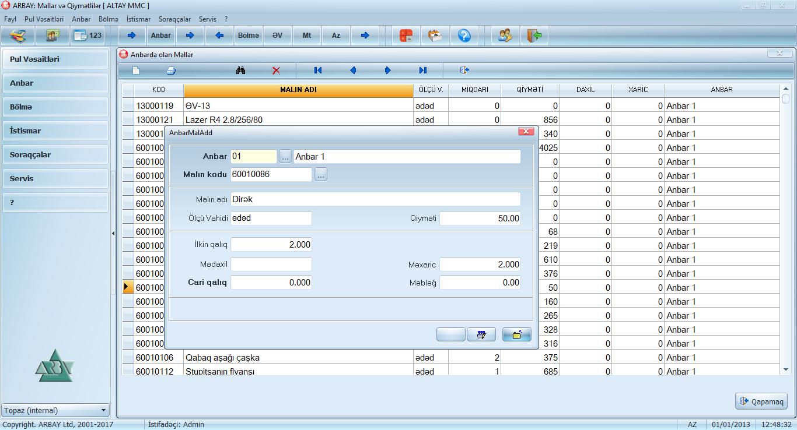Open the Soraqçalar menu
The height and width of the screenshot is (430, 797).
(x=174, y=19)
